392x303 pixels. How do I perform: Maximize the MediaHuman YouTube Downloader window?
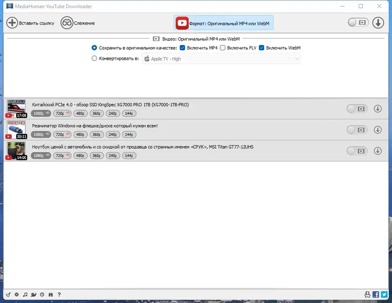tap(361, 6)
